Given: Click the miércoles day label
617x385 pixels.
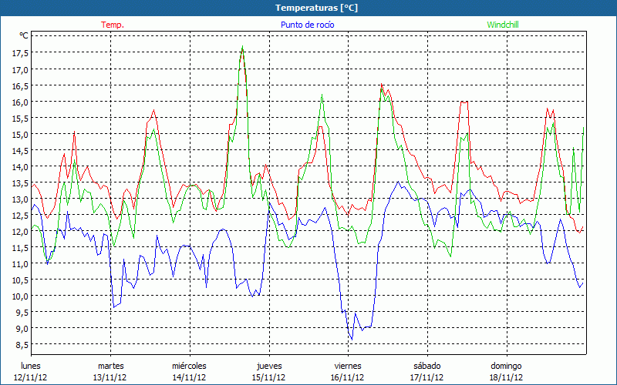Looking at the screenshot, I should tap(189, 366).
